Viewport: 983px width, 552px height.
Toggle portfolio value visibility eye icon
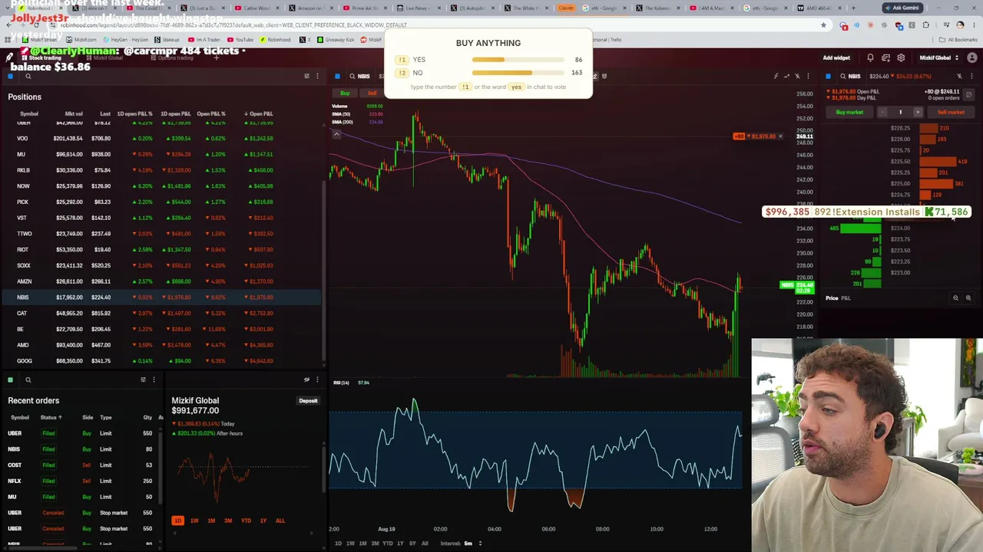(306, 379)
